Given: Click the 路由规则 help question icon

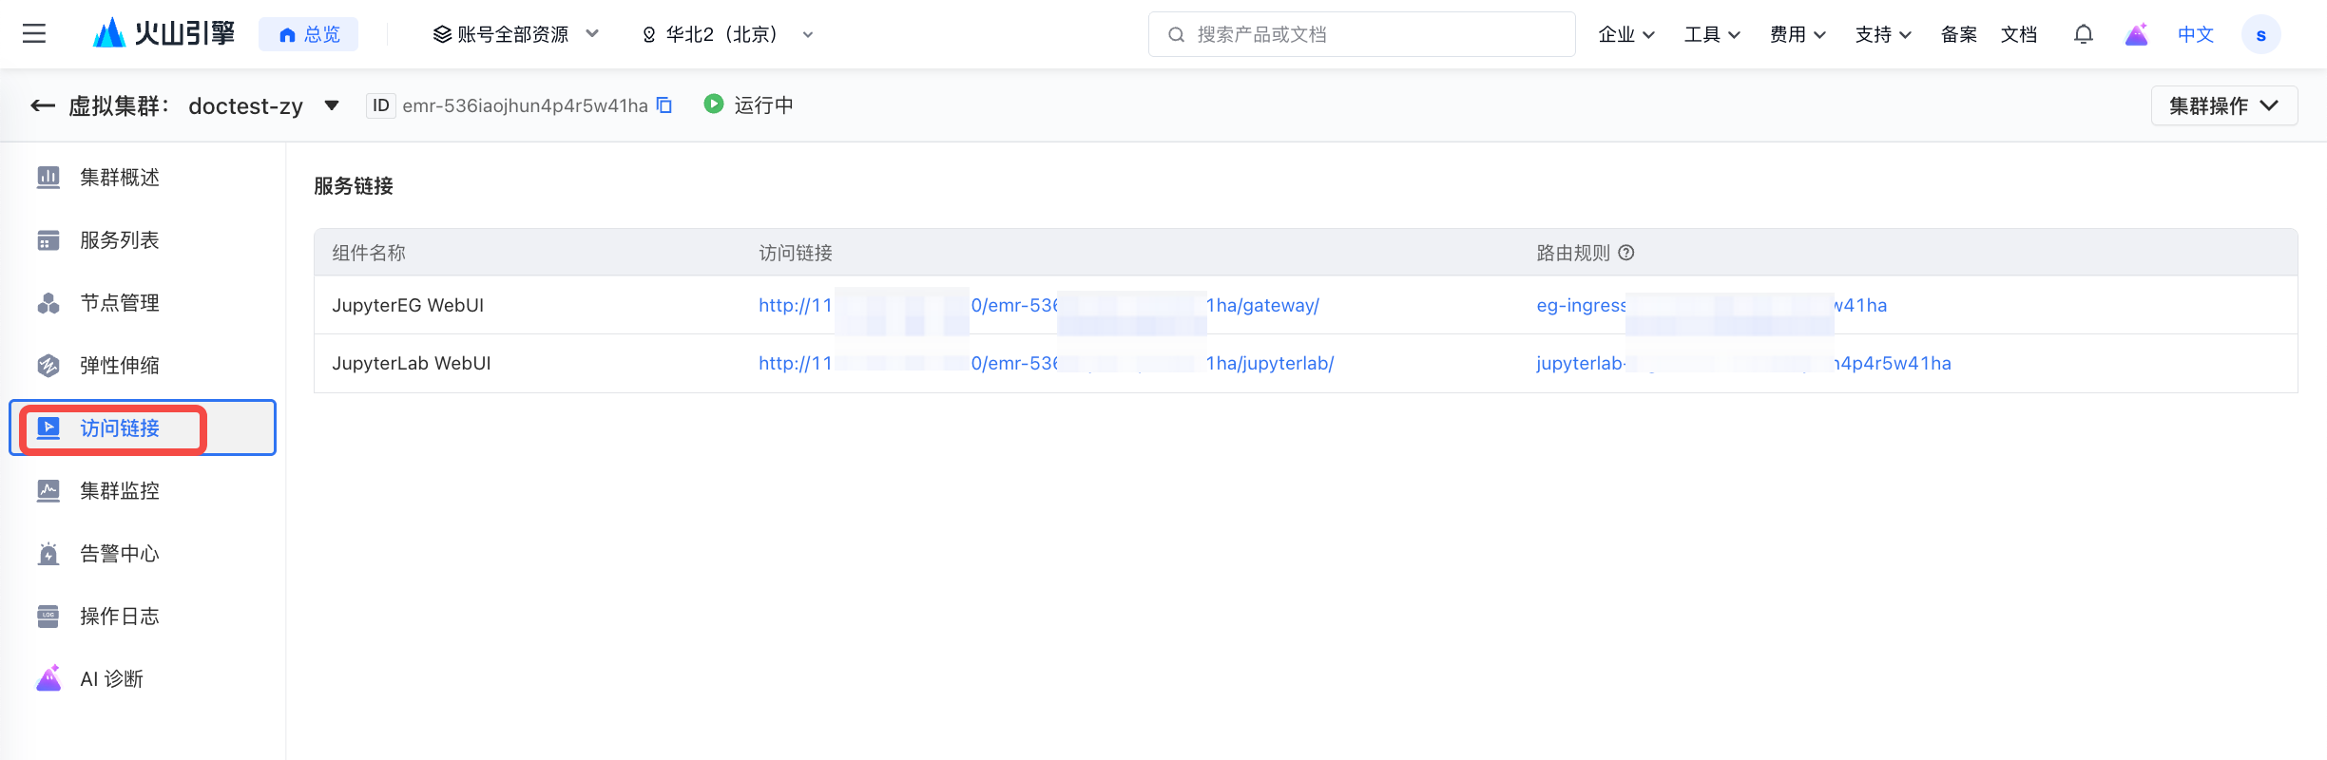Looking at the screenshot, I should coord(1626,253).
